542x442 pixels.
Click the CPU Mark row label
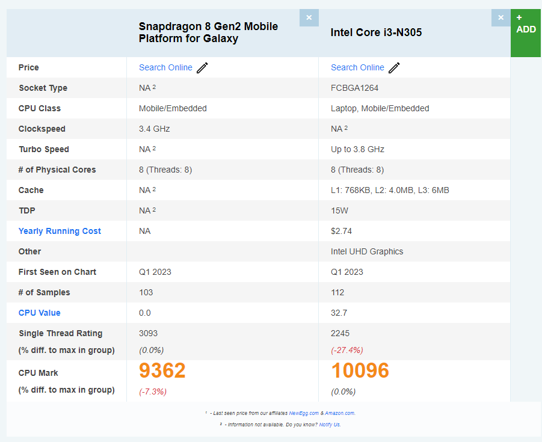38,373
